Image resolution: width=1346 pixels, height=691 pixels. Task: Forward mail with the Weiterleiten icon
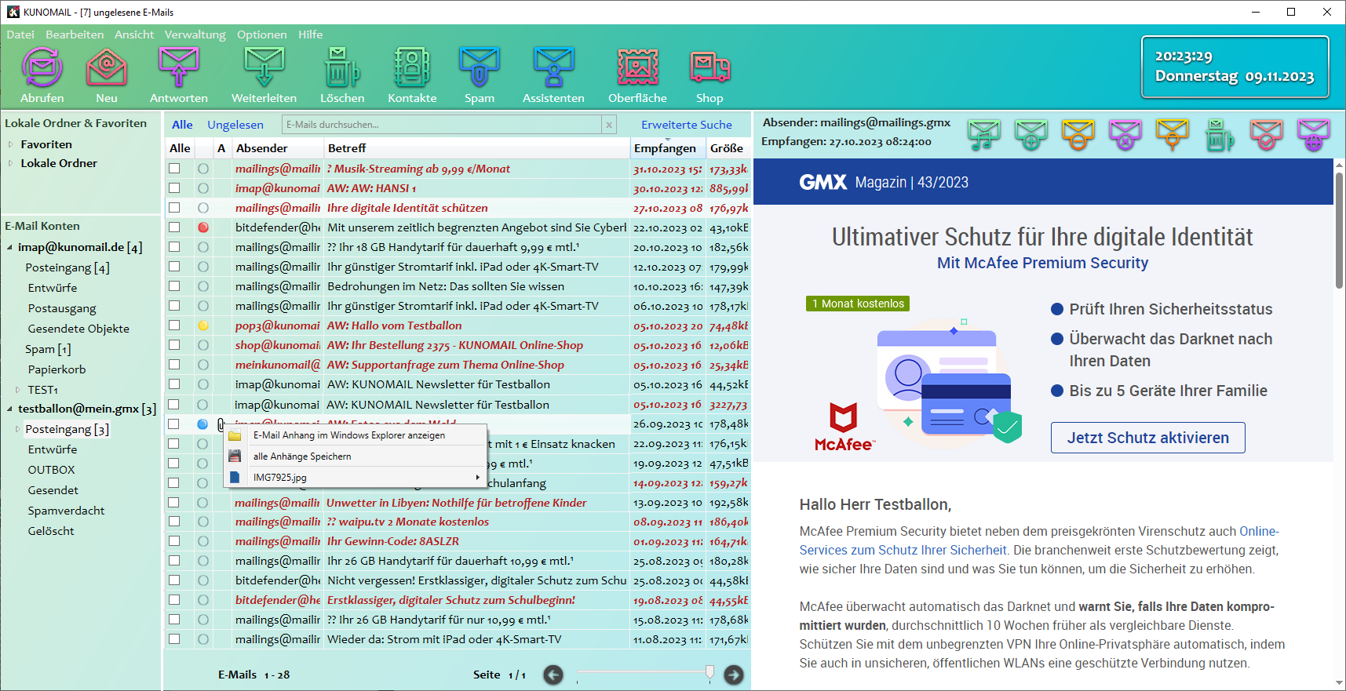264,67
